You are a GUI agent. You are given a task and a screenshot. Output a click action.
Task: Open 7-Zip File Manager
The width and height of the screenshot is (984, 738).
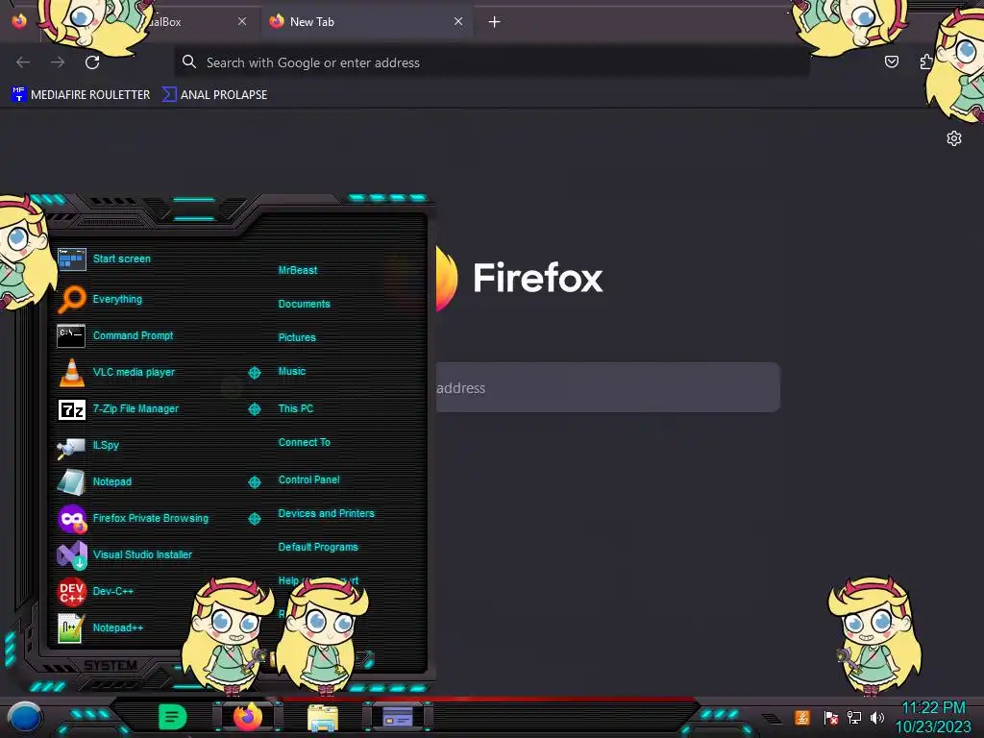(135, 408)
